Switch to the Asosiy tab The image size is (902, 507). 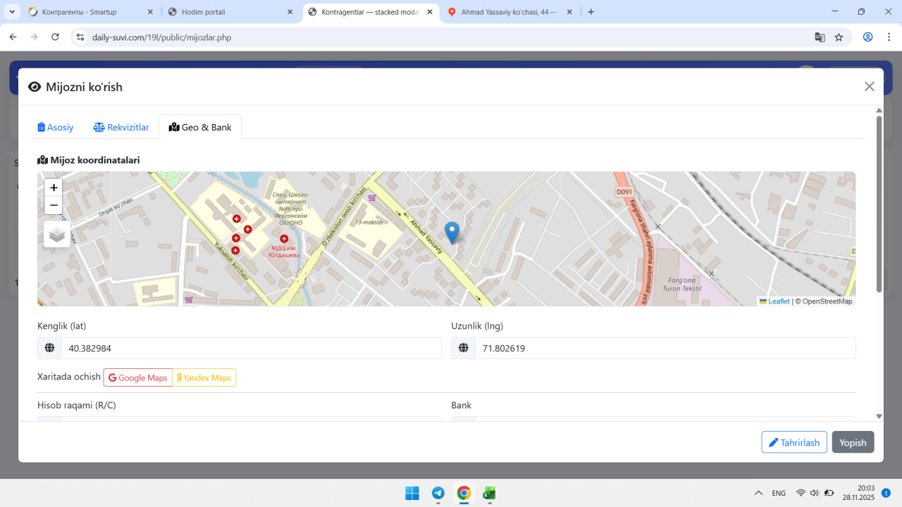[x=56, y=127]
